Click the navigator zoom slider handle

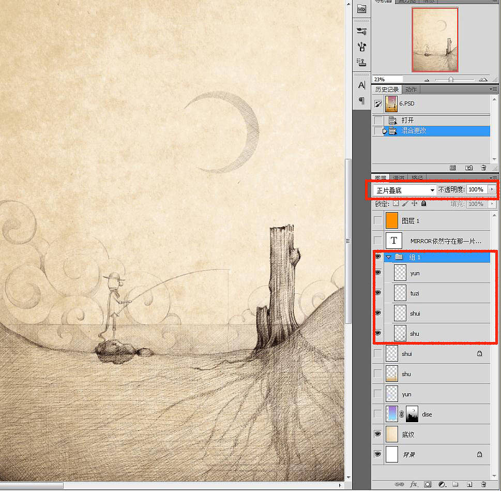(x=451, y=80)
